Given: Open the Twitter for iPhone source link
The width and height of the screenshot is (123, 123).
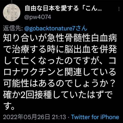Looking at the screenshot, I should click(x=95, y=117).
